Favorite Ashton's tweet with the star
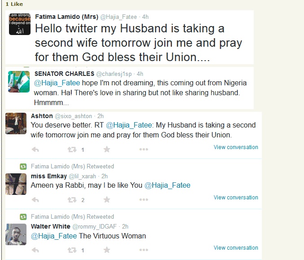The image size is (304, 260). coord(106,150)
